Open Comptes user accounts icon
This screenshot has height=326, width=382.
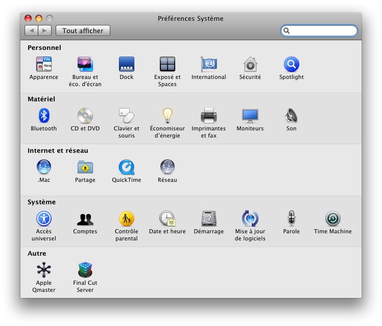coord(85,220)
